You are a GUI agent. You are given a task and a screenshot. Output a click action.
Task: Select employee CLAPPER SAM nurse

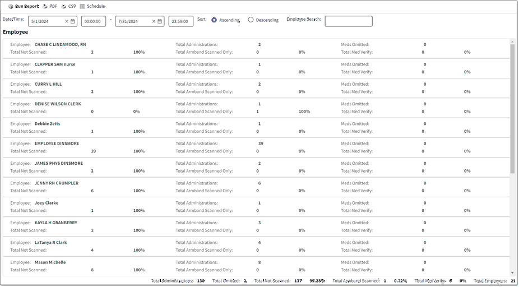tap(55, 64)
